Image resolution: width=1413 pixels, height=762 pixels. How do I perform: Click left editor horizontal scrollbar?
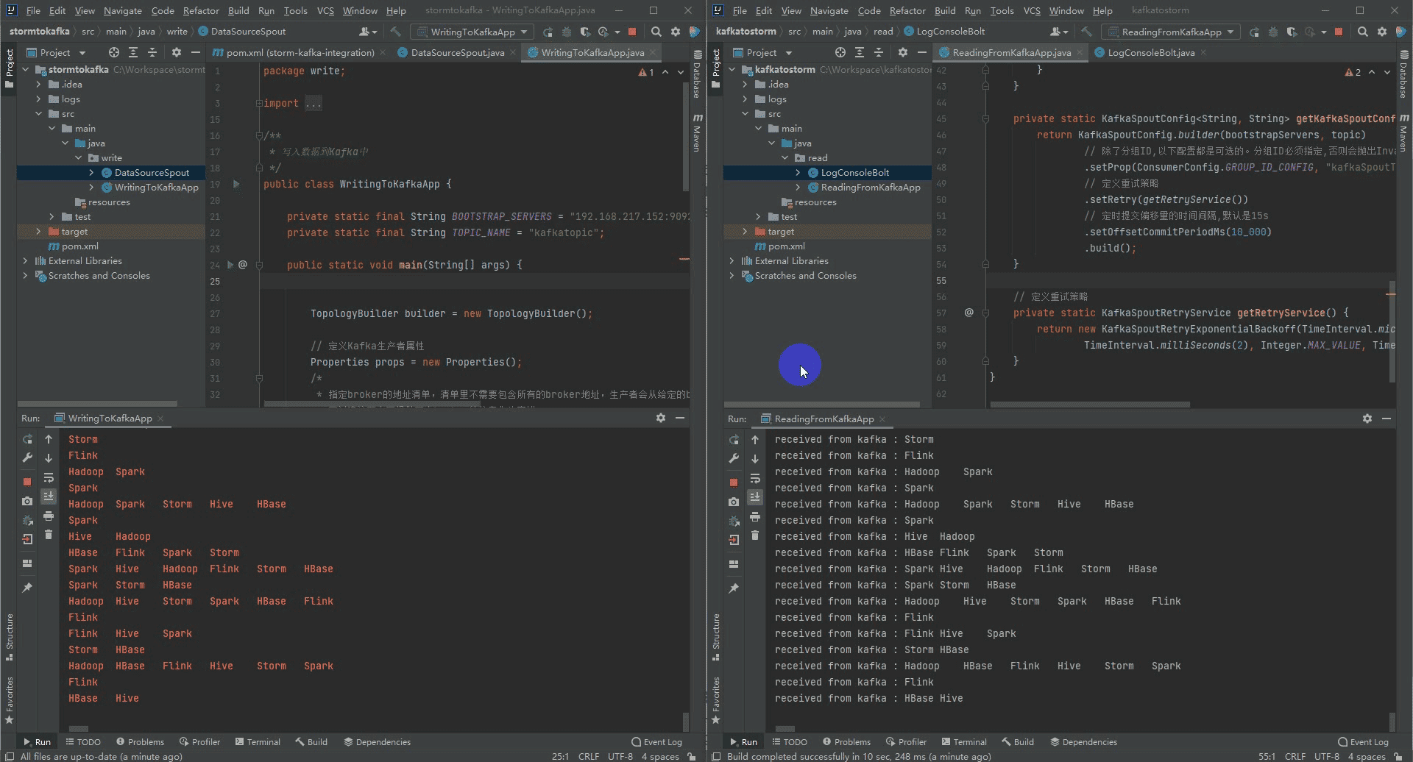point(372,404)
